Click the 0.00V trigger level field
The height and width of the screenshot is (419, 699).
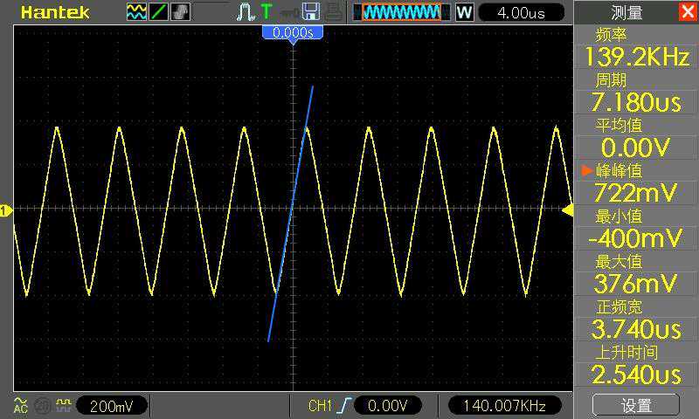click(x=388, y=405)
